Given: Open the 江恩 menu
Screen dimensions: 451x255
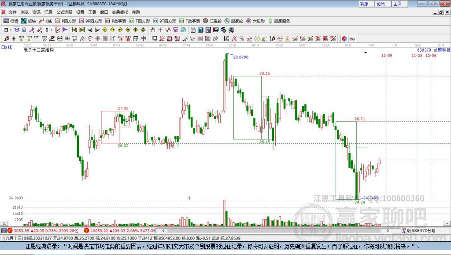Looking at the screenshot, I should (x=48, y=12).
